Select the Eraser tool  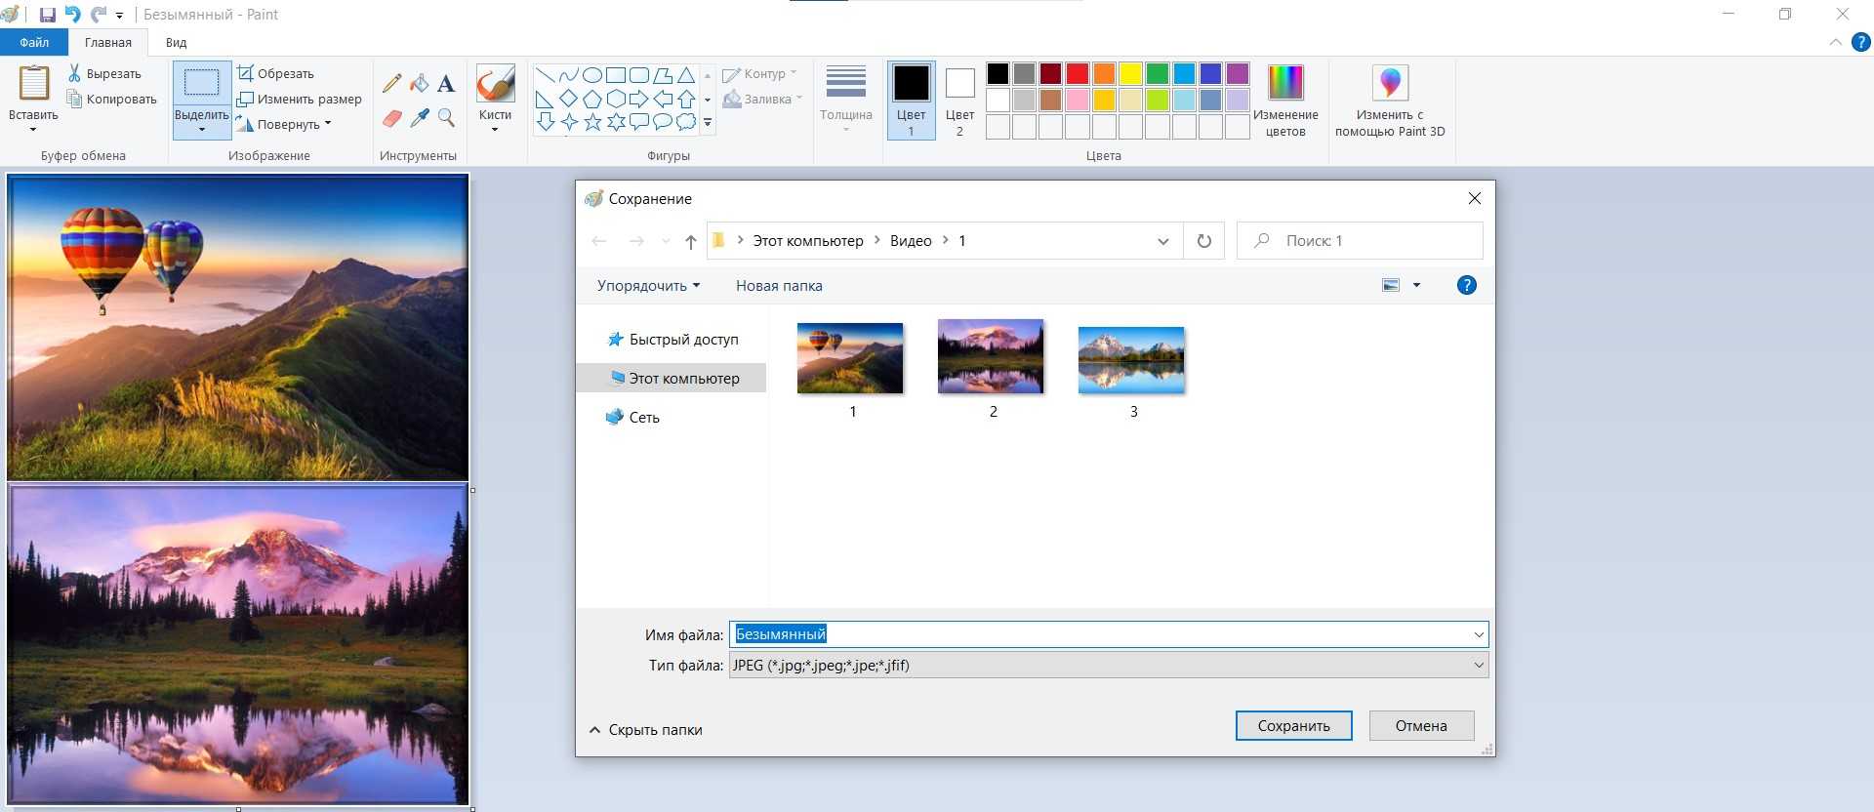(391, 118)
